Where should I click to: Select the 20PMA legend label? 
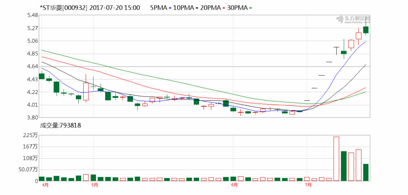211,8
